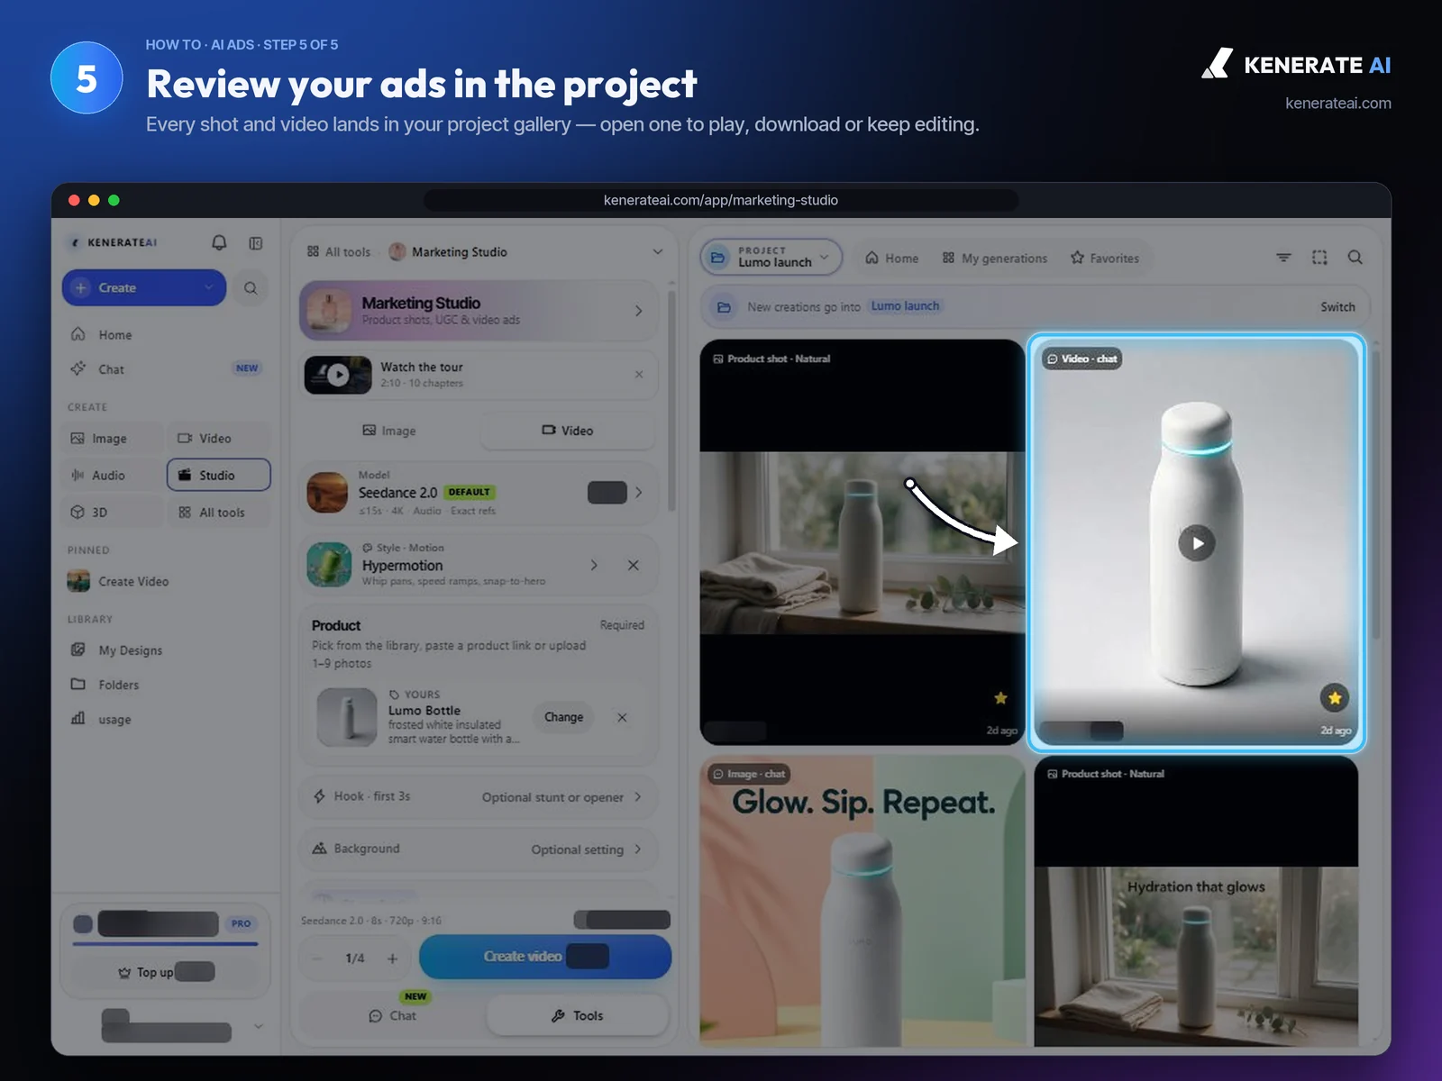This screenshot has height=1081, width=1442.
Task: Open Folders in the library
Action: 167,685
